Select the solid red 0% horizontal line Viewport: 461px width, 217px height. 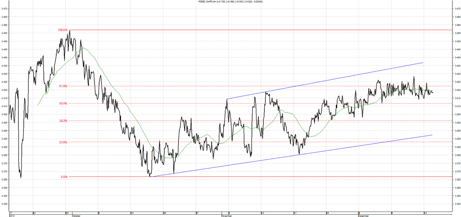(259, 177)
